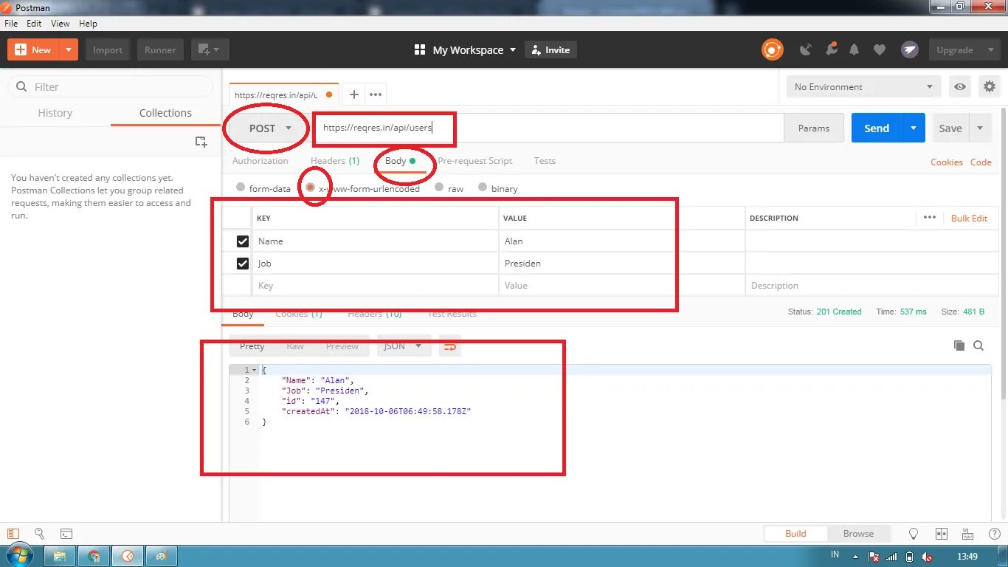Open column options dots beside Bulk Edit
Screen dimensions: 1008x567
(930, 218)
